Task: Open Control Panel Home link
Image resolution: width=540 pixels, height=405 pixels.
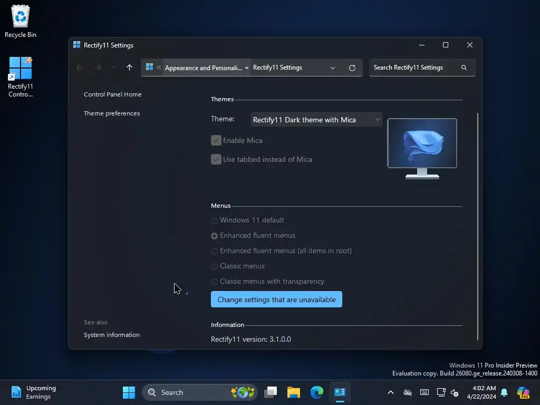Action: tap(113, 94)
